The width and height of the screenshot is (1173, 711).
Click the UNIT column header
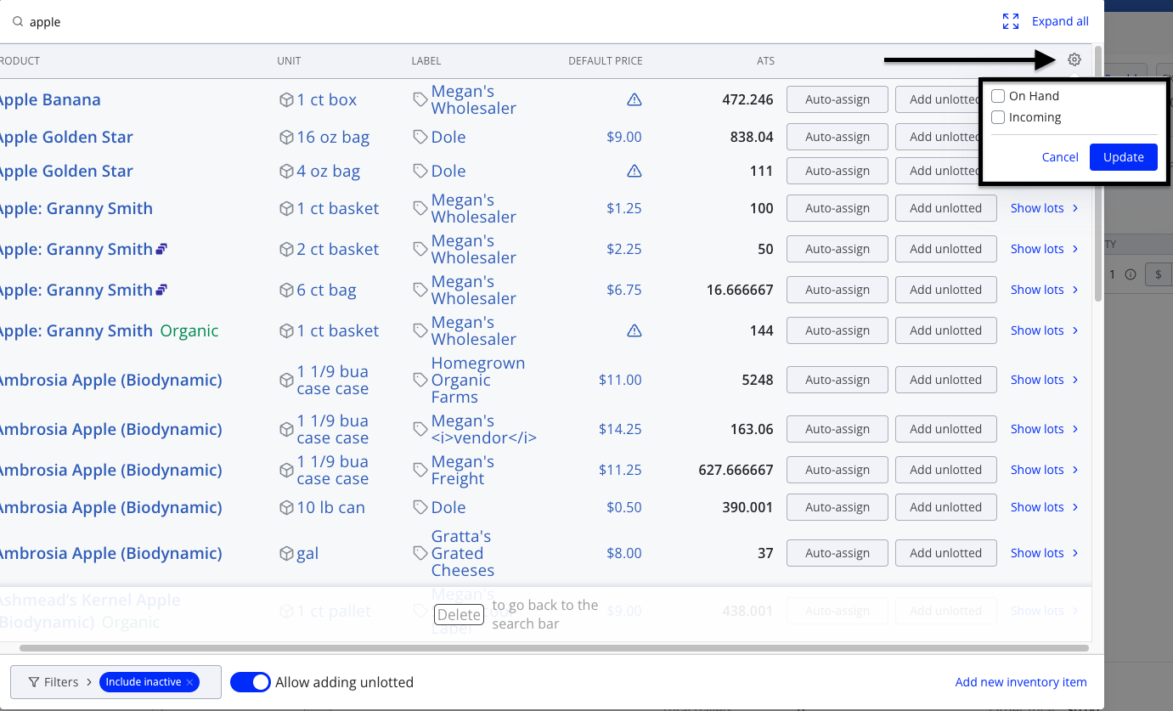[x=289, y=61]
